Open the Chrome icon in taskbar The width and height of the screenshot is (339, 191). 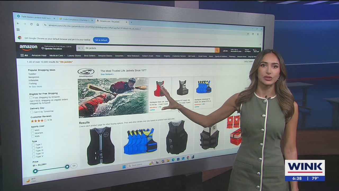click(x=188, y=158)
